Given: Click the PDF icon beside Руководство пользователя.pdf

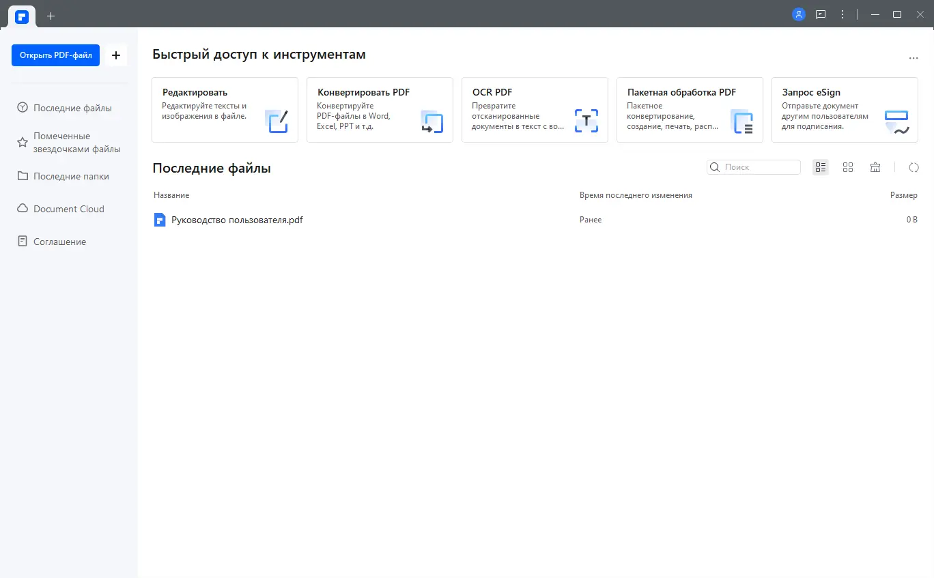Looking at the screenshot, I should click(x=160, y=220).
